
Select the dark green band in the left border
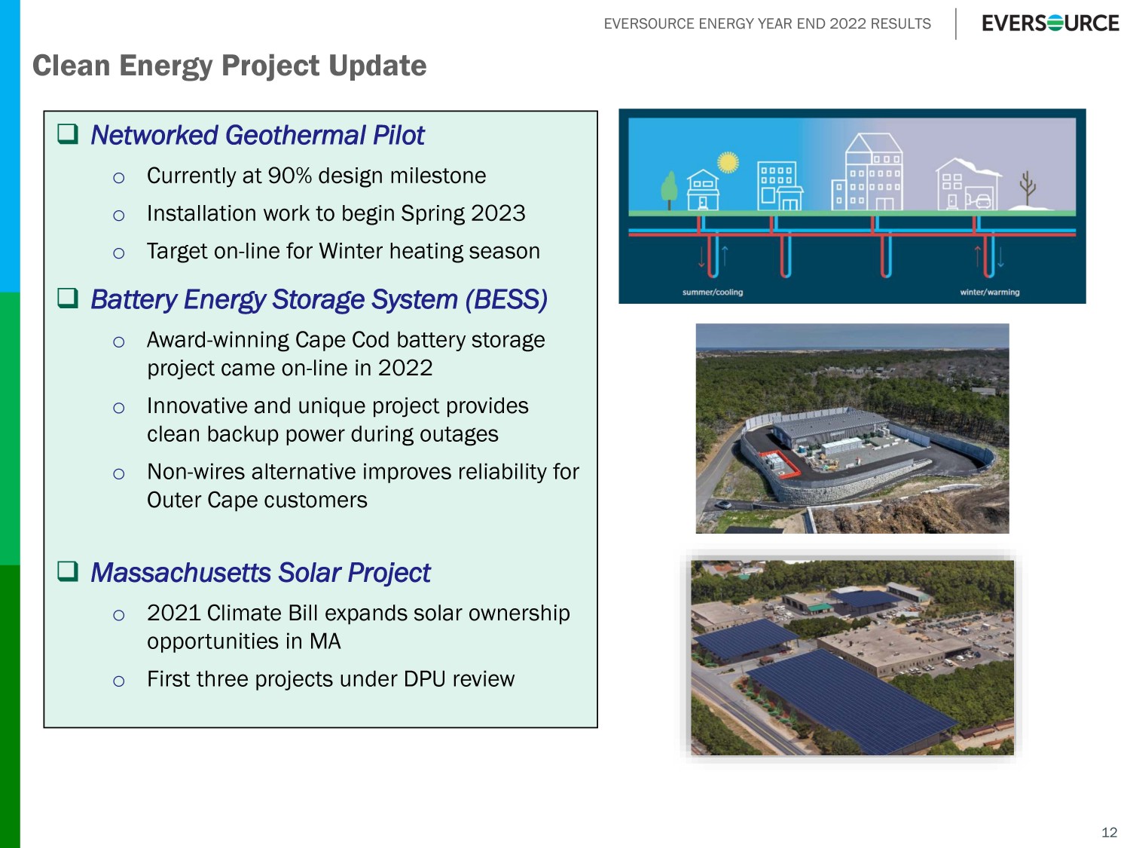[x=10, y=705]
